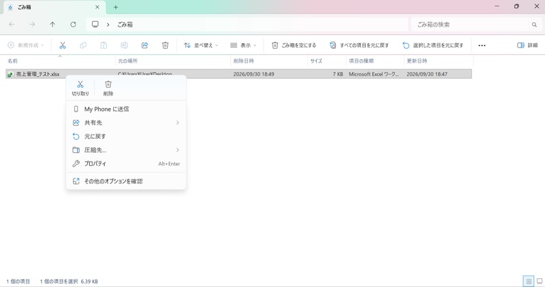Open the three-dot more options menu
This screenshot has width=545, height=287.
point(482,46)
